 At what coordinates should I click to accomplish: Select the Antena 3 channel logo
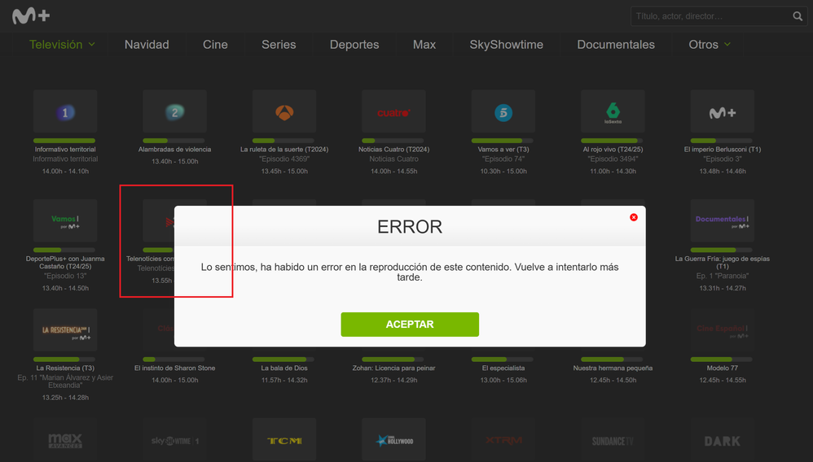pyautogui.click(x=284, y=111)
